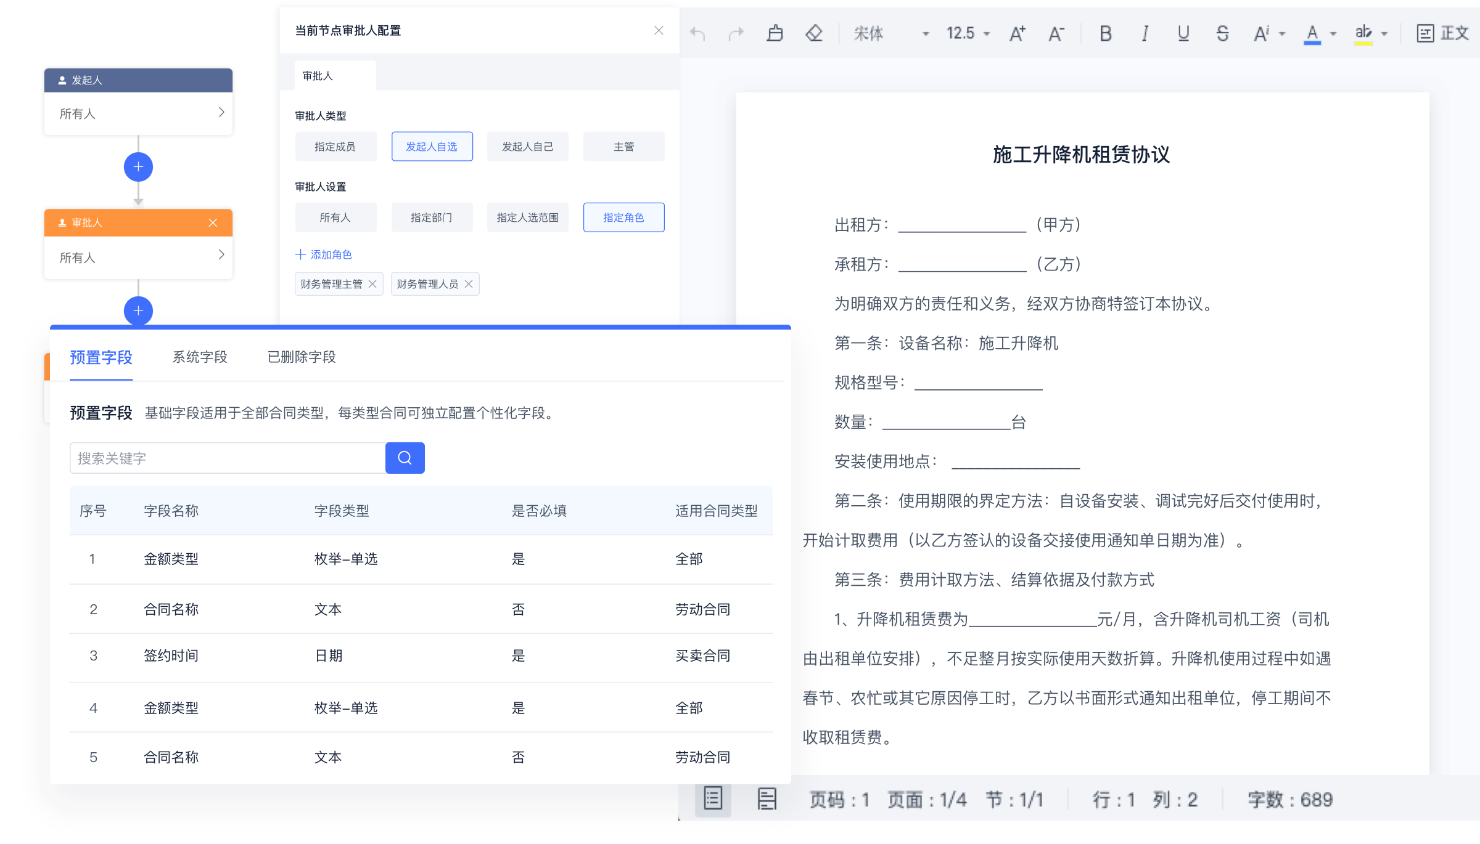Choose 主管 approver type option
Screen dimensions: 1480x844
click(x=623, y=147)
